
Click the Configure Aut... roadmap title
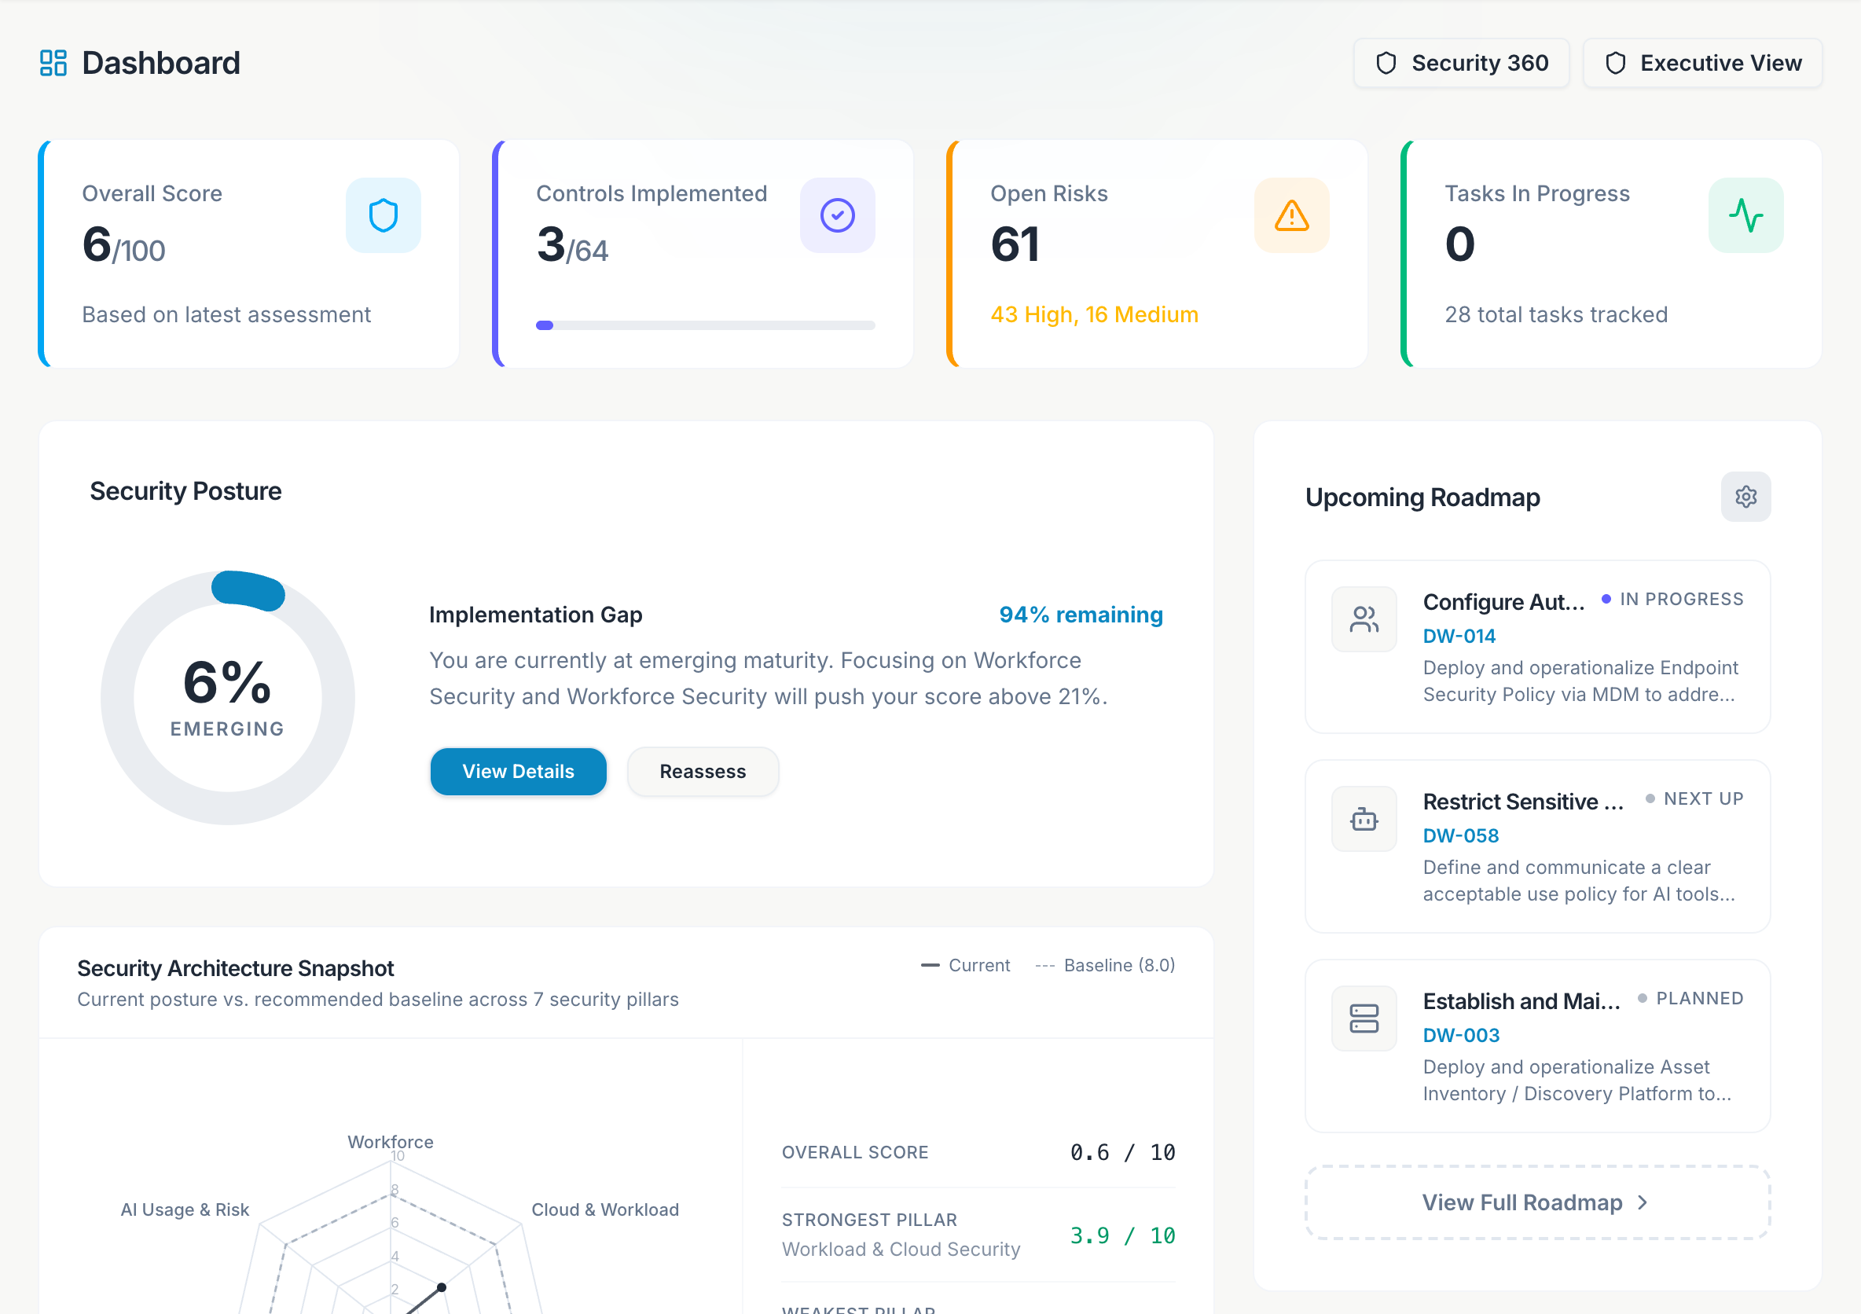click(1503, 602)
